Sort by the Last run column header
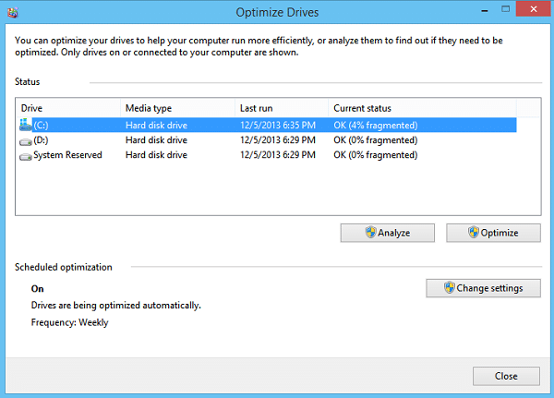 [282, 108]
